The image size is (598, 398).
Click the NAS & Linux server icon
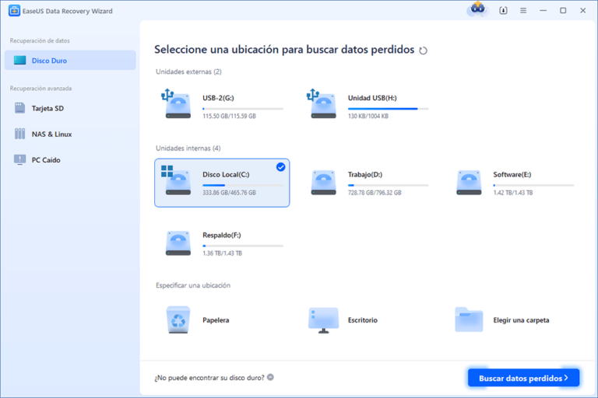(x=19, y=134)
